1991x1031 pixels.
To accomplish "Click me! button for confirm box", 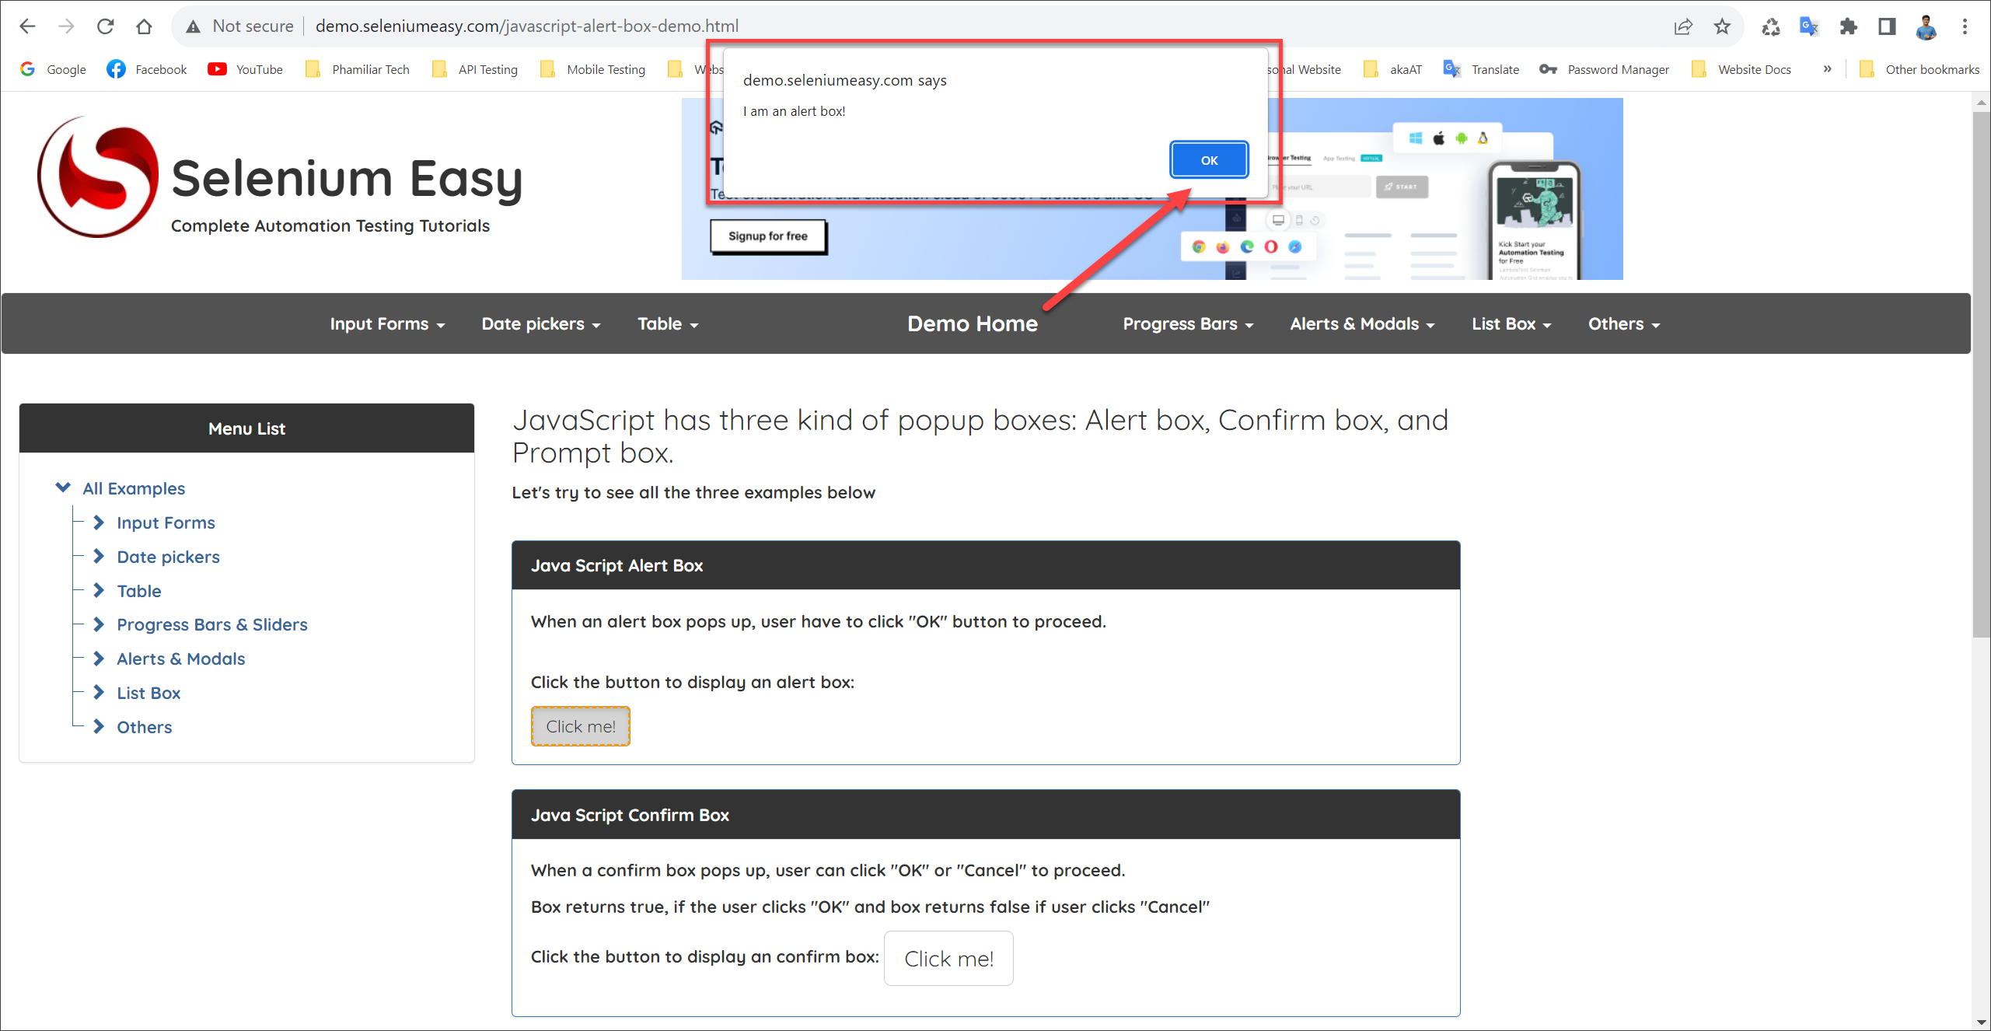I will (948, 959).
